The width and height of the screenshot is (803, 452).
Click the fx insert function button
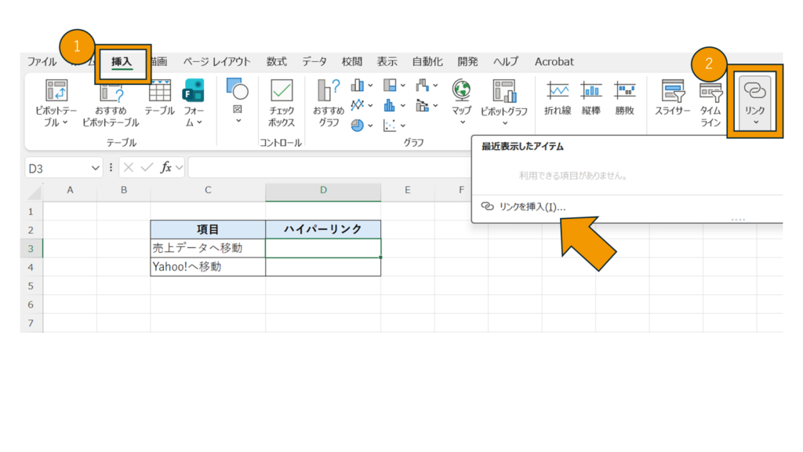(x=165, y=168)
